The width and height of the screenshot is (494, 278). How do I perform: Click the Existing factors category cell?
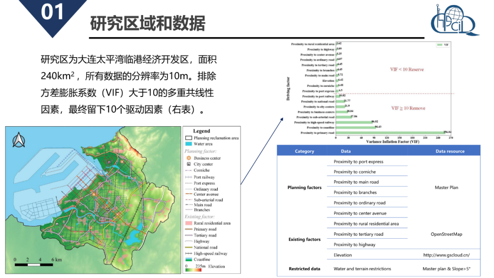point(304,239)
